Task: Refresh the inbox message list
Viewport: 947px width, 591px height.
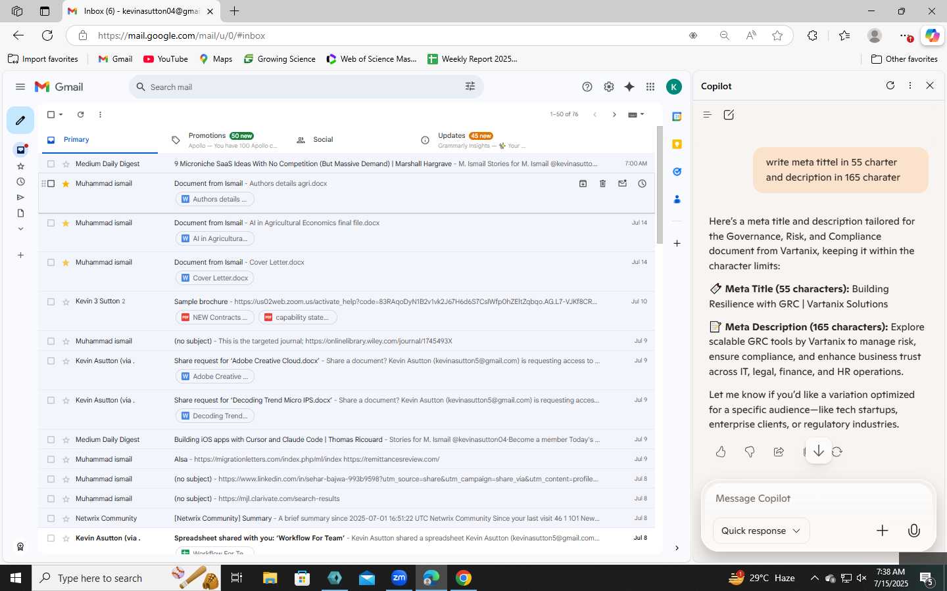Action: [80, 114]
